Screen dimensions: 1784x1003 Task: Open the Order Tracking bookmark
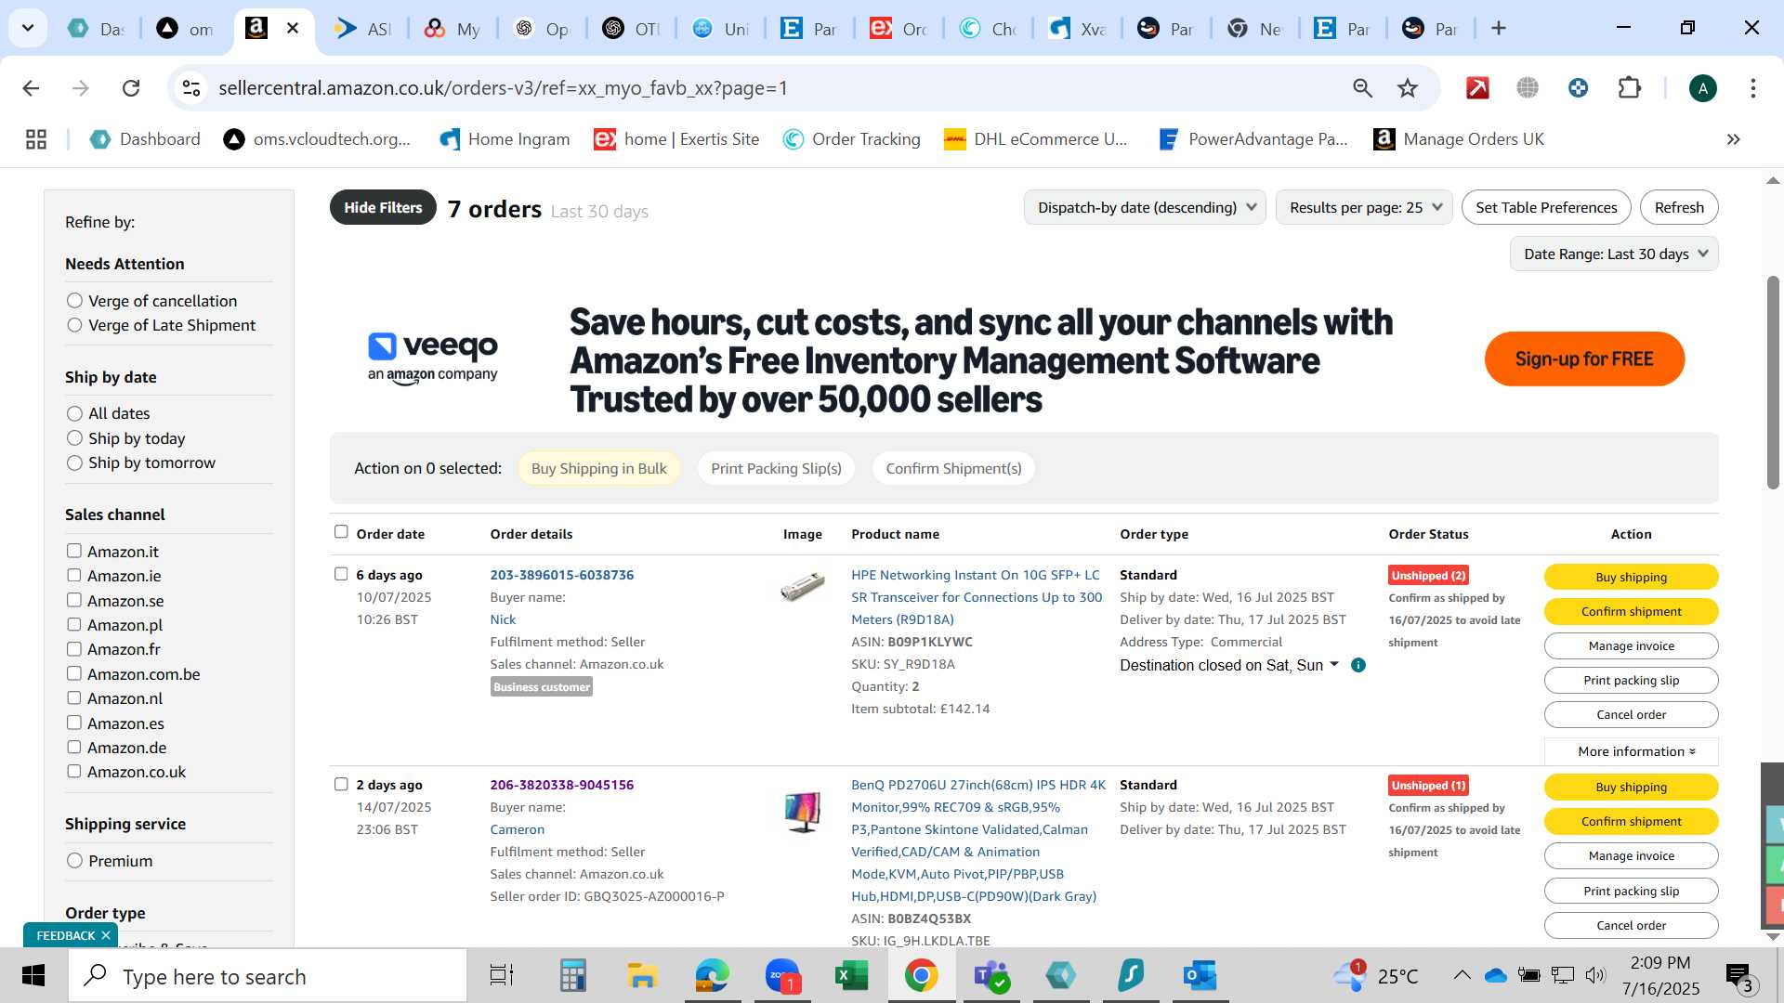click(852, 139)
